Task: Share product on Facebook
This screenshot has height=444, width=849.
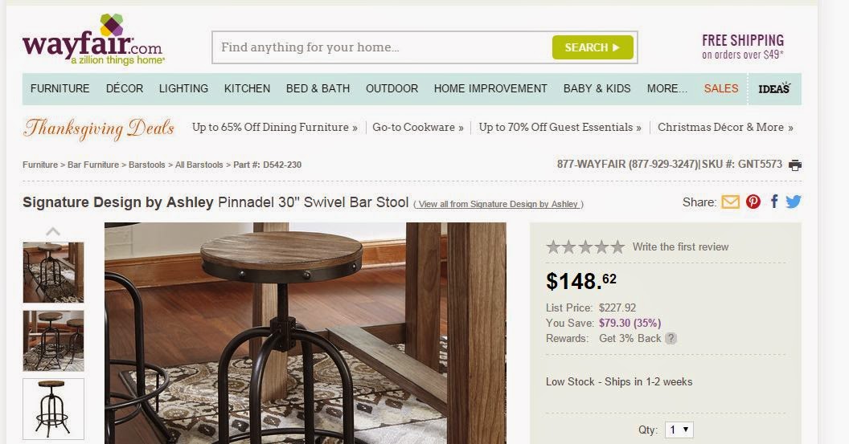Action: click(774, 202)
